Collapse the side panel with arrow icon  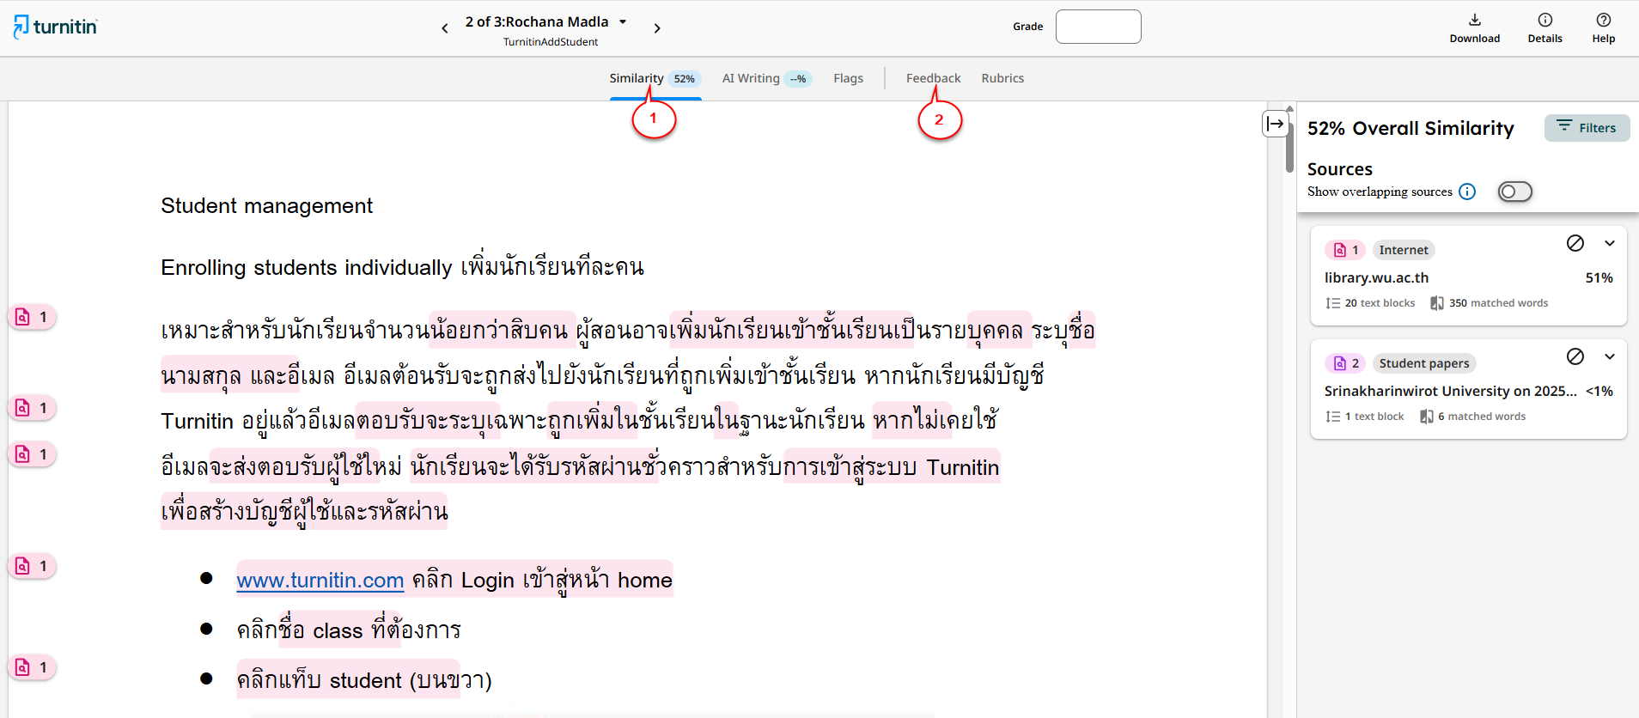click(1276, 124)
